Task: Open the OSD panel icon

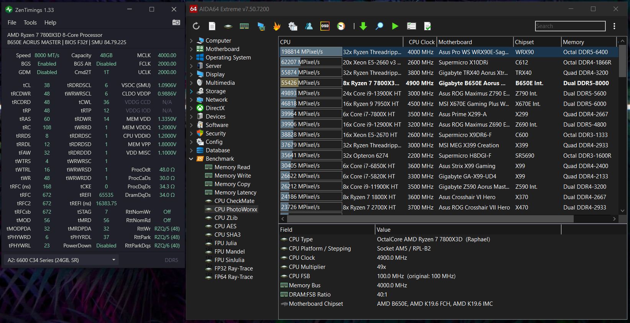Action: click(325, 26)
